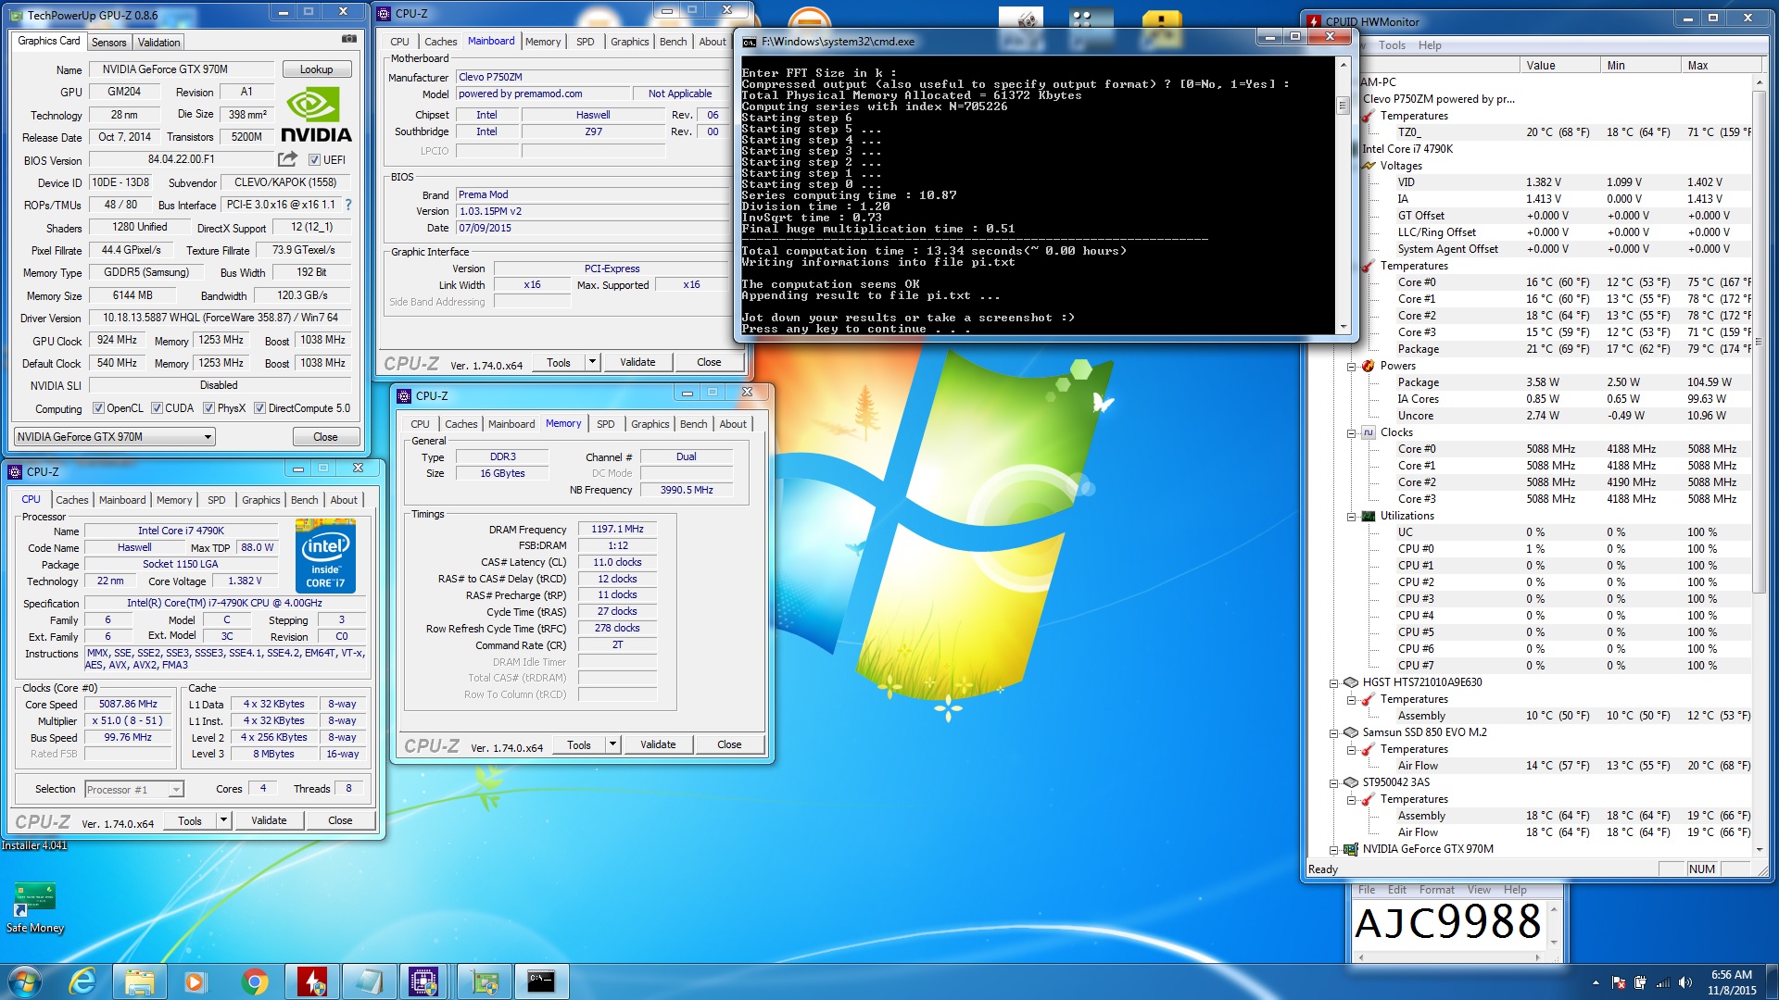Open Windows Explorer from the taskbar
The image size is (1779, 1000).
(139, 981)
